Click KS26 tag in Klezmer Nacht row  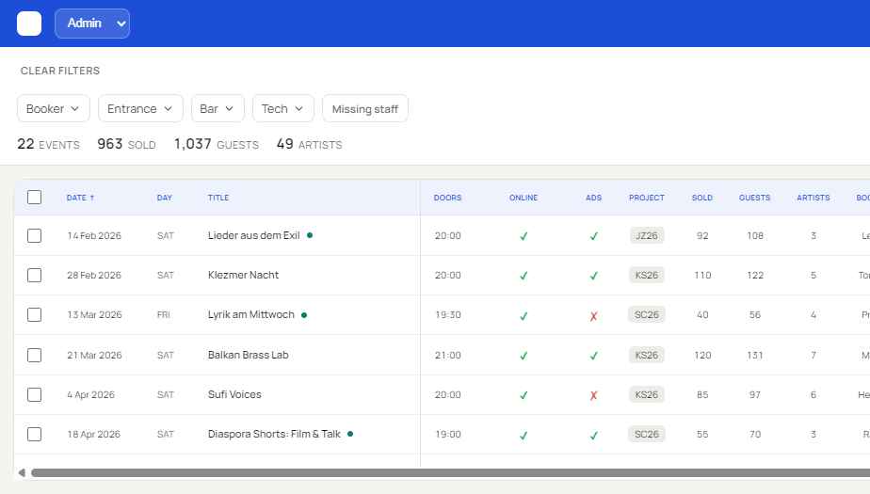pos(647,275)
